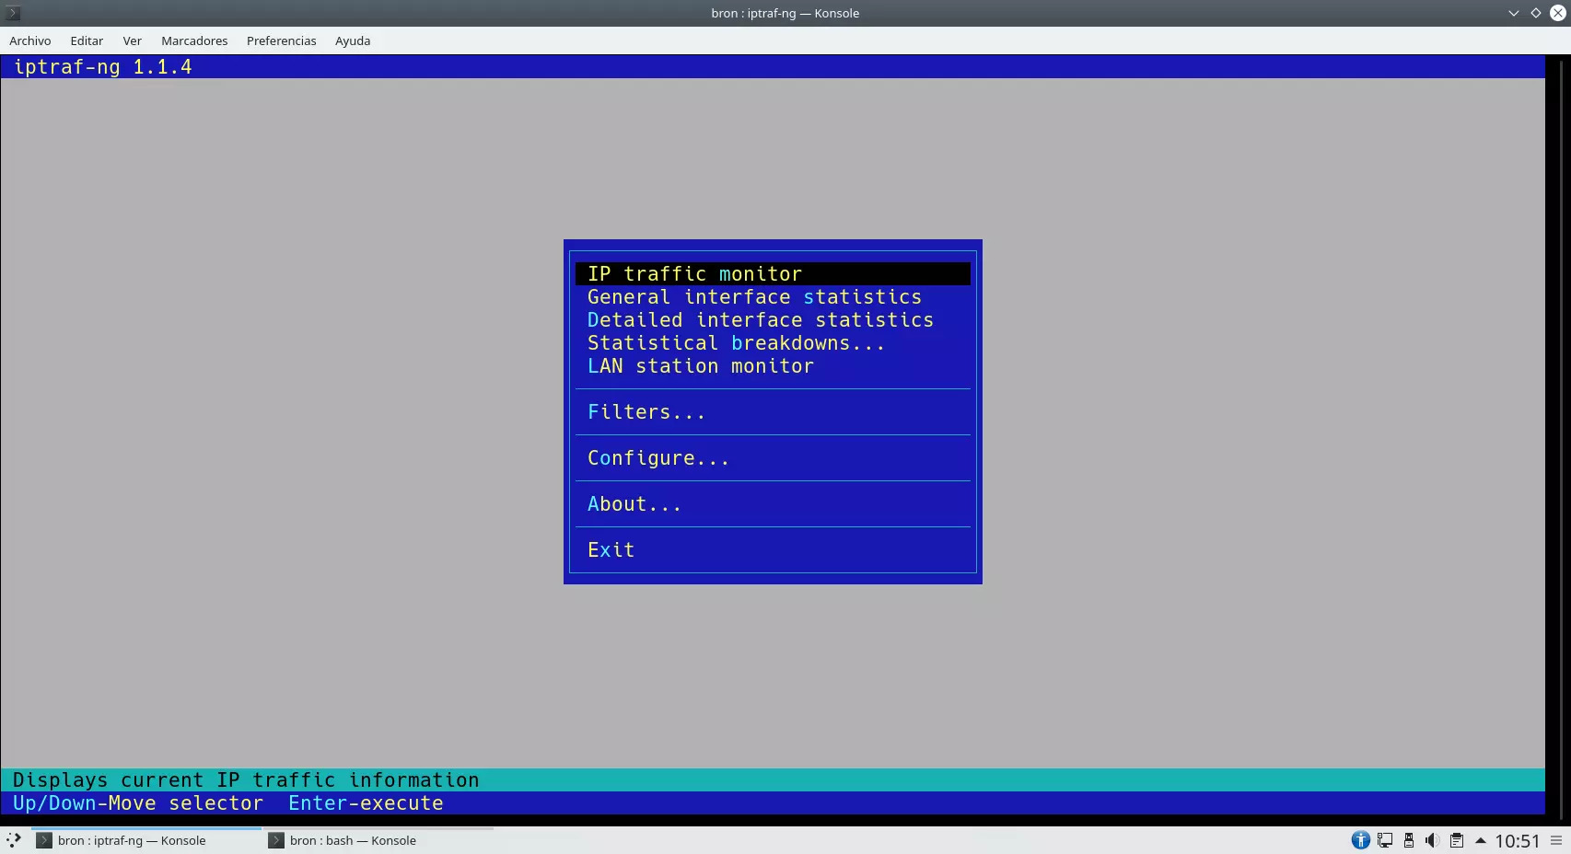1571x854 pixels.
Task: Open the Archivo menu
Action: [x=30, y=40]
